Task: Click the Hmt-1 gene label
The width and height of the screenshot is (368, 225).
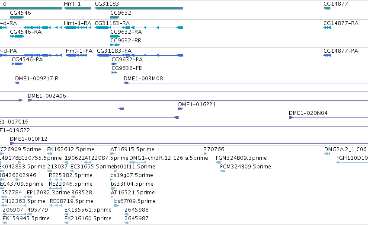Action: 72,4
